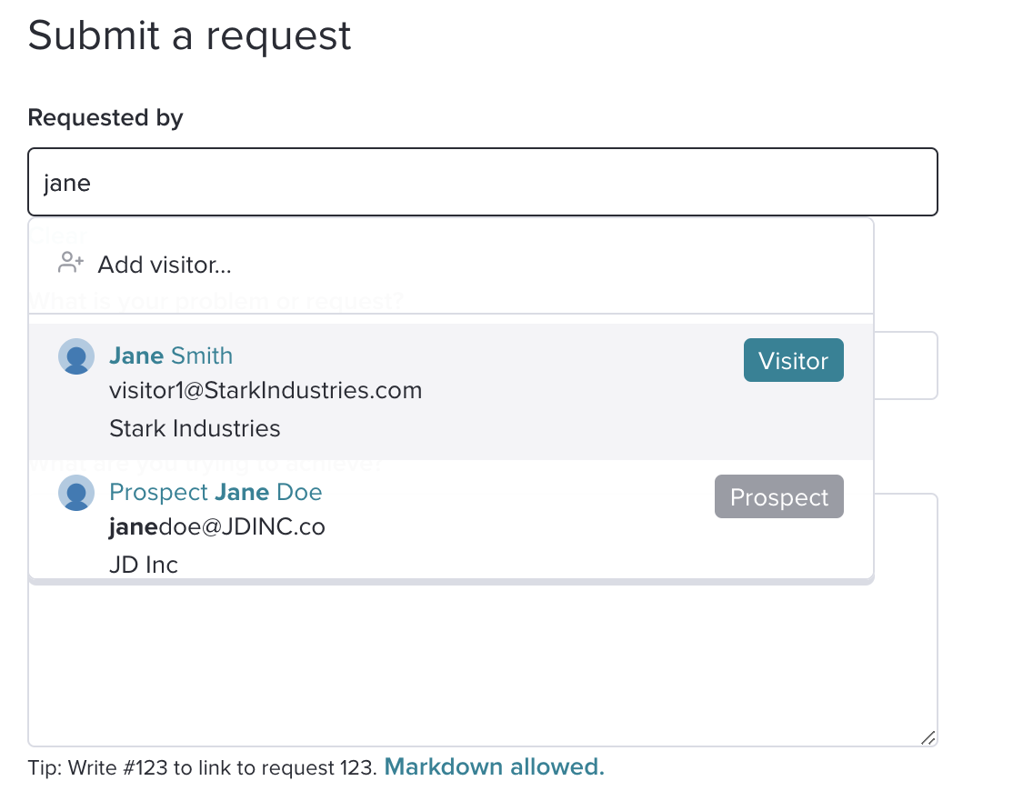
Task: Click the visitor1@StarkIndustries.com email text
Action: [x=266, y=391]
